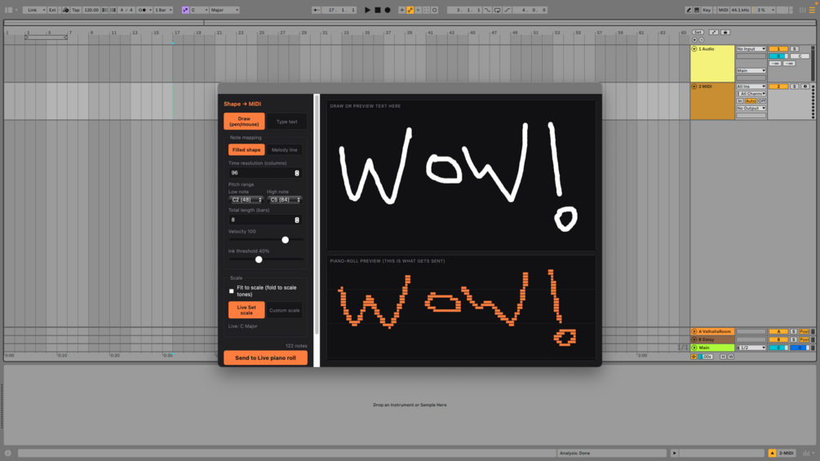
Task: Click the Lock Envelopes icon
Action: [x=725, y=33]
